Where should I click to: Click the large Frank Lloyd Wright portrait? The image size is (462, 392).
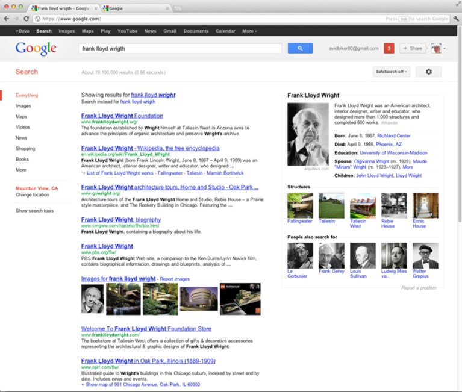(308, 134)
